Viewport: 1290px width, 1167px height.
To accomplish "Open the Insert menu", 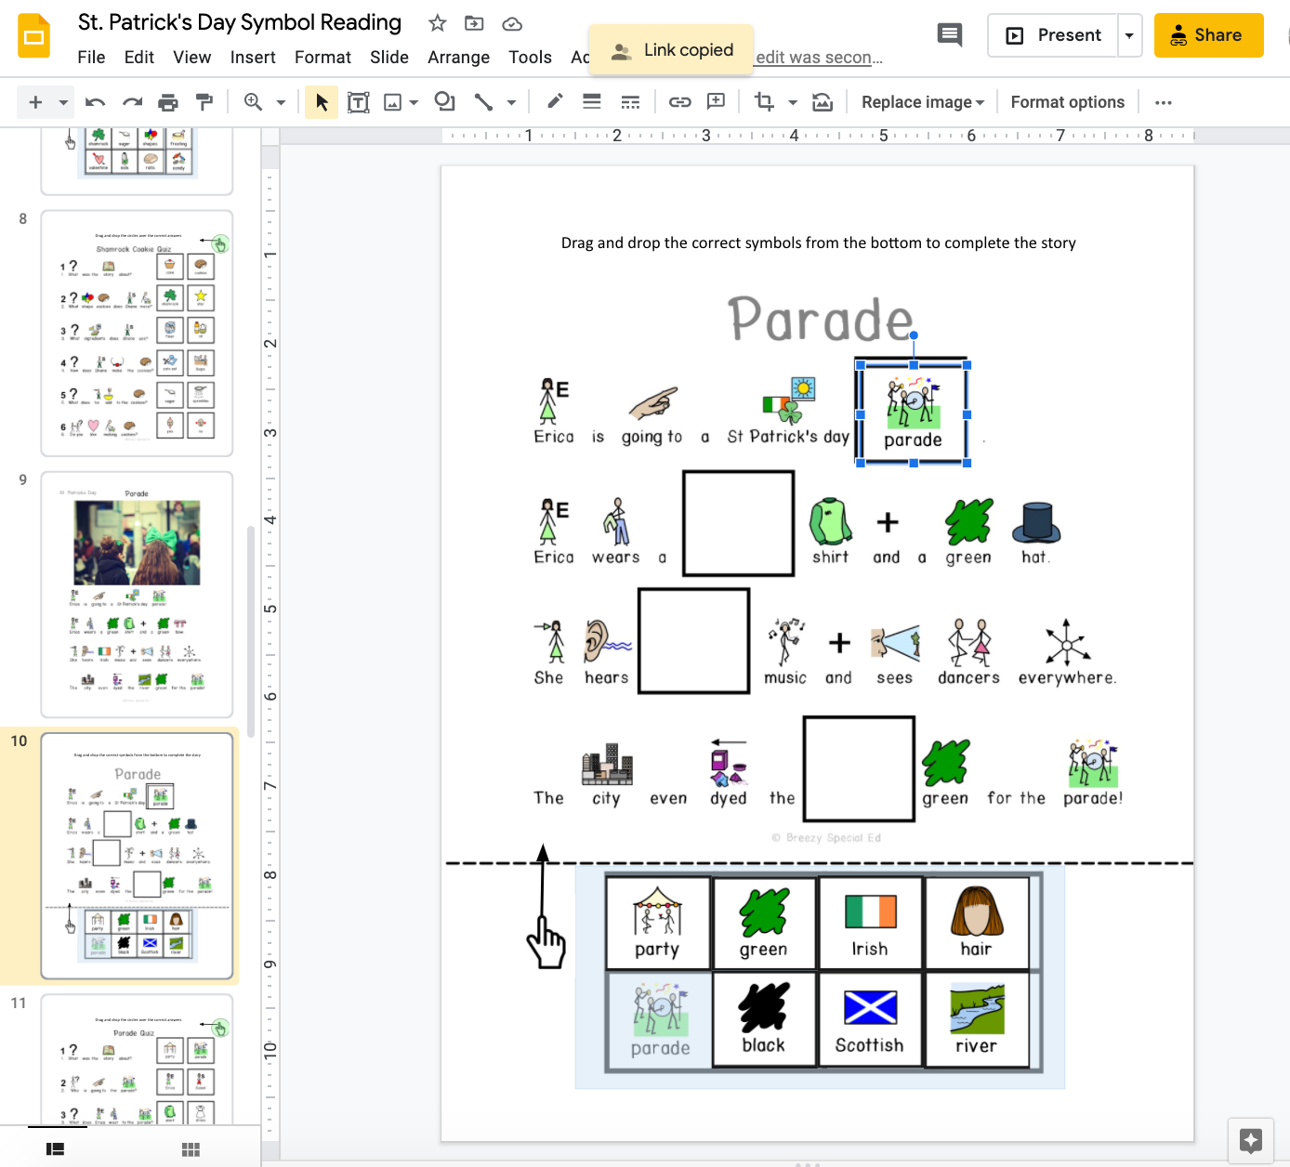I will click(253, 58).
